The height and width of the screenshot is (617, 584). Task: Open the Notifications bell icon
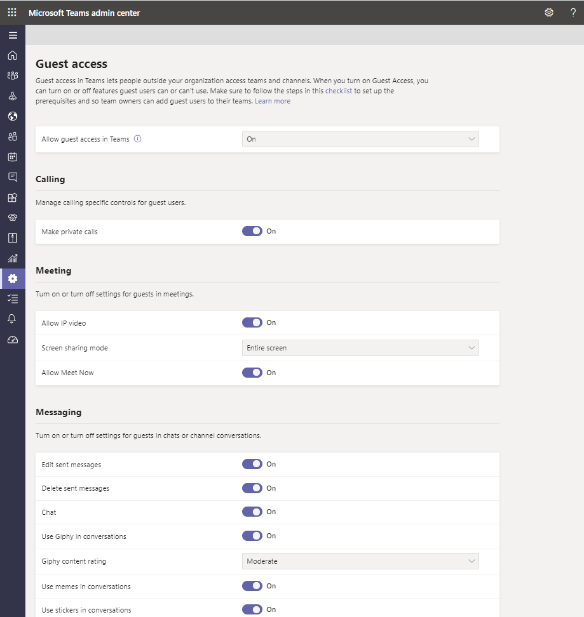point(12,319)
